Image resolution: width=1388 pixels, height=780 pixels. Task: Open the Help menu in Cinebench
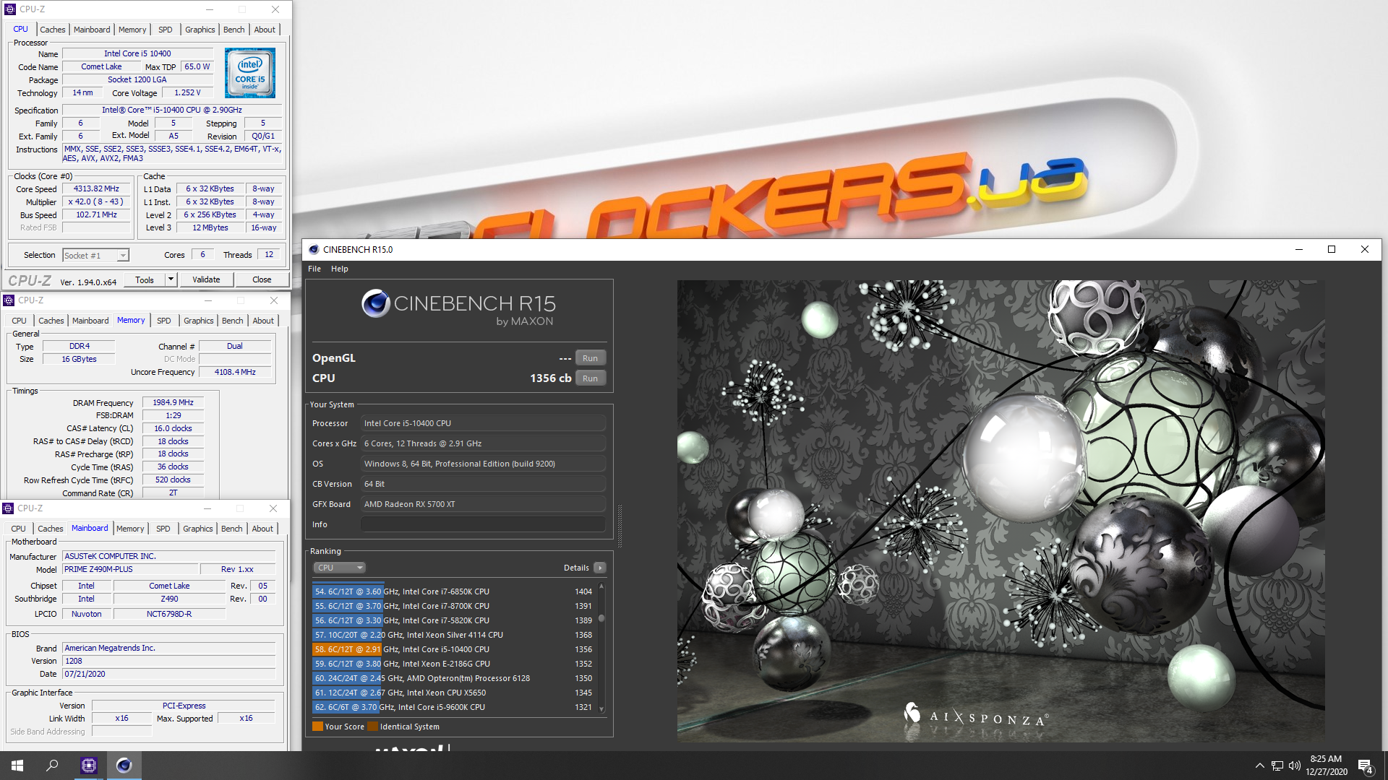[340, 269]
